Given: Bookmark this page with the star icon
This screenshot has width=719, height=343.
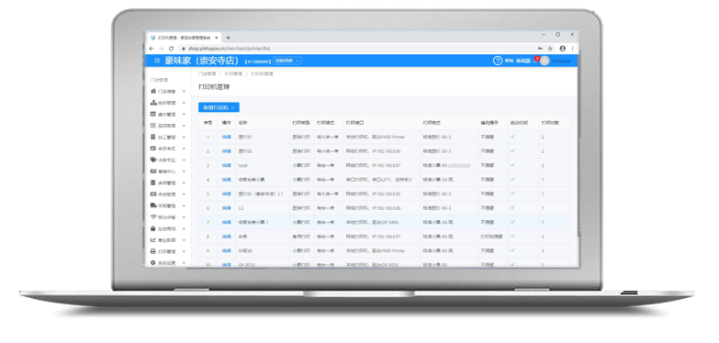Looking at the screenshot, I should [x=550, y=48].
